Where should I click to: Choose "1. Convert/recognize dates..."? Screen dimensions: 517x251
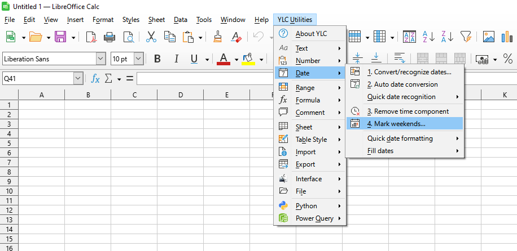[409, 72]
